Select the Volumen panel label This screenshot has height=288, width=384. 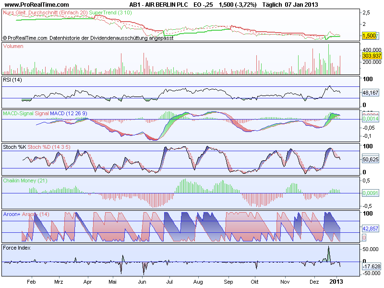(13, 46)
